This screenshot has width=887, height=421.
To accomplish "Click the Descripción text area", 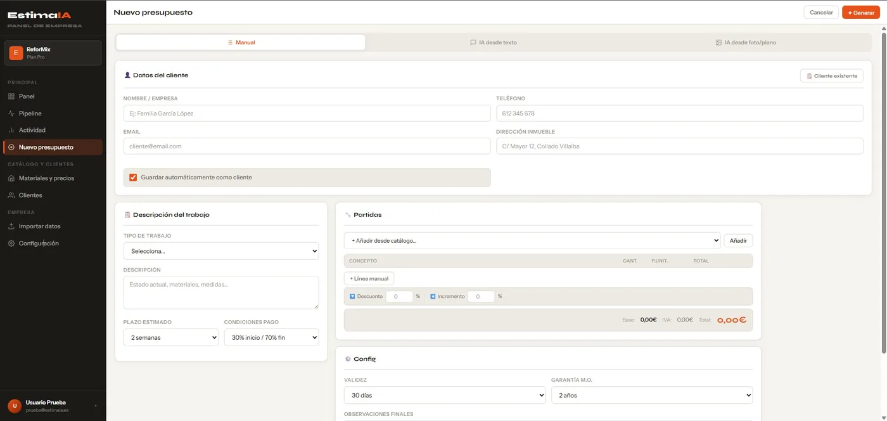I will (221, 292).
